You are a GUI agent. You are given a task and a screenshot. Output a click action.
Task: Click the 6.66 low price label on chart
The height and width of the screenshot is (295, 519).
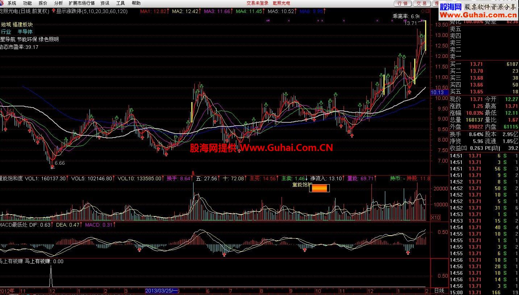coord(60,163)
